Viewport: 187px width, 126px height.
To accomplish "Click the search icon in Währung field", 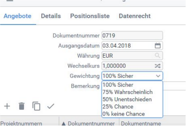I will click(x=158, y=56).
